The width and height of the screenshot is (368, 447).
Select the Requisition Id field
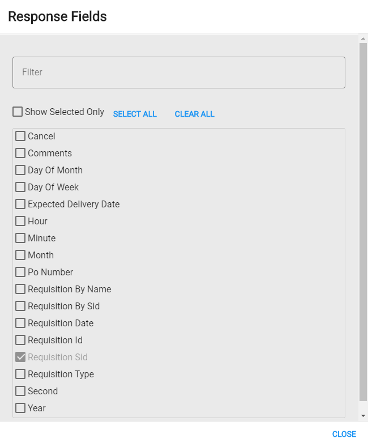[x=20, y=340]
